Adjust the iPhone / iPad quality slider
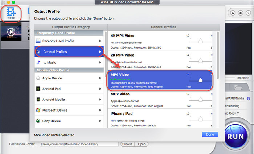The width and height of the screenshot is (254, 154). [x=201, y=119]
